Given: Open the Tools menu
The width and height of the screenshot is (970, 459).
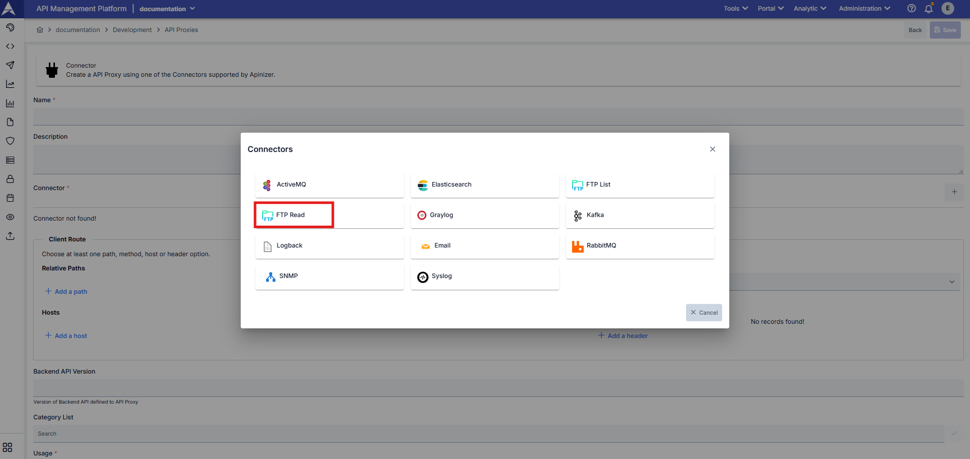Looking at the screenshot, I should point(736,9).
